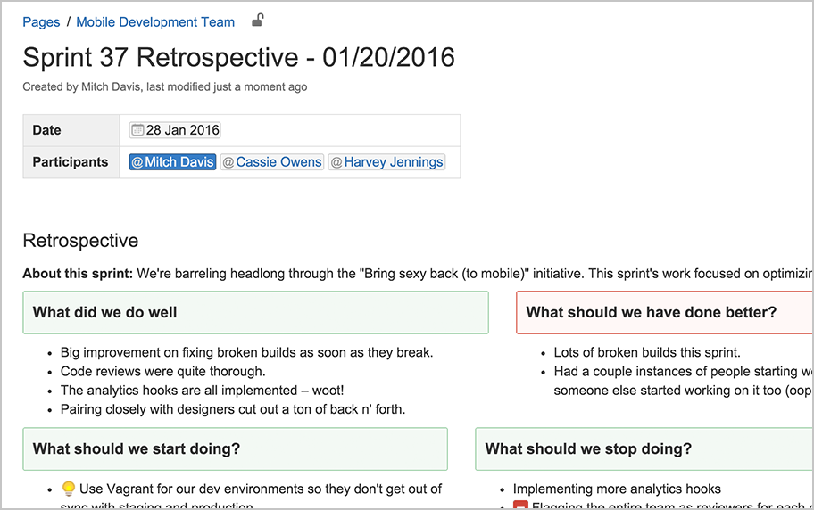The image size is (814, 510).
Task: Click the Participants table header cell
Action: [71, 162]
